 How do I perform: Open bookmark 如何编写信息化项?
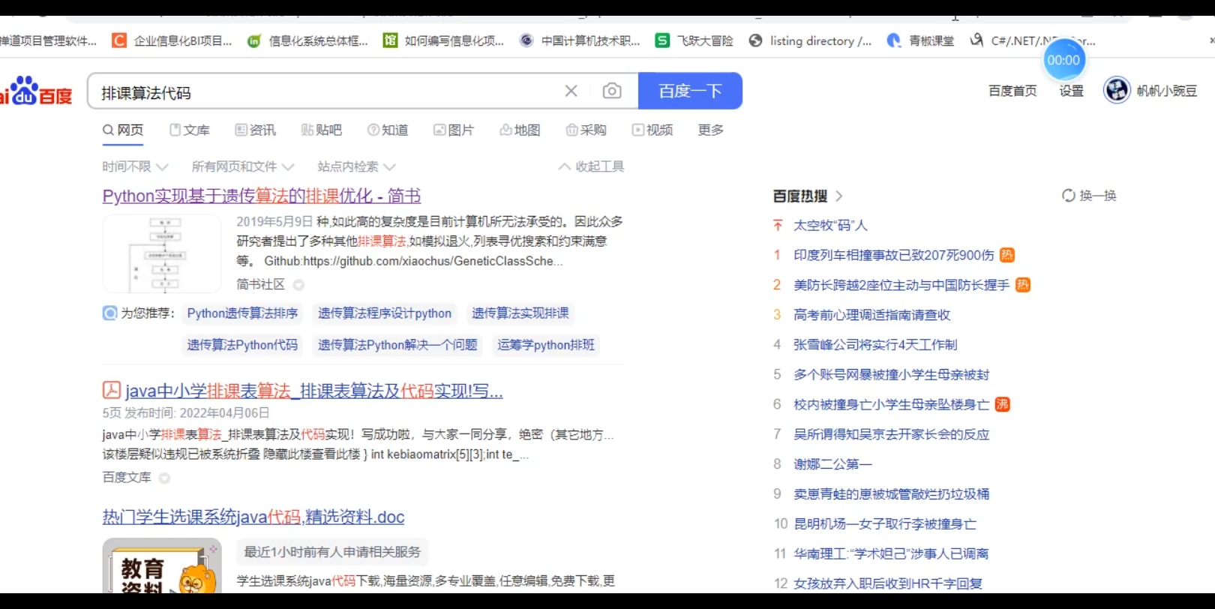click(444, 40)
